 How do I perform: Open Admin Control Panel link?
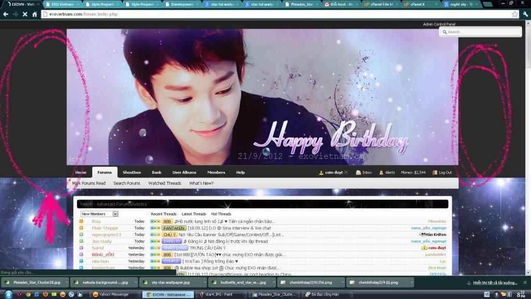pyautogui.click(x=439, y=24)
